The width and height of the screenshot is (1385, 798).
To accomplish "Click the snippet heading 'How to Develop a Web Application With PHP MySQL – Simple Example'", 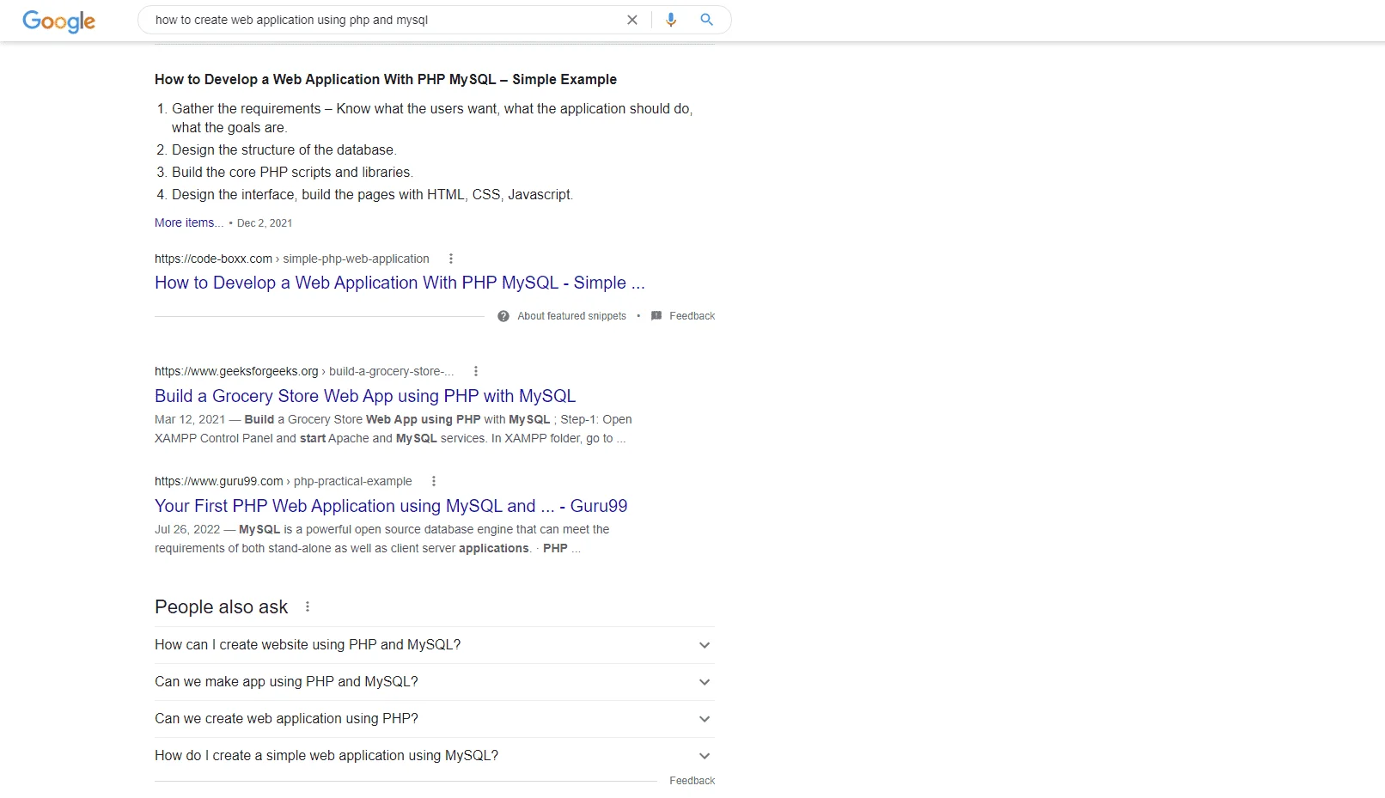I will point(386,79).
